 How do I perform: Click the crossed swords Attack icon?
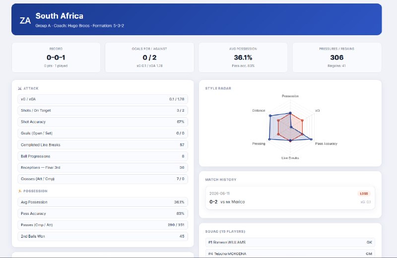click(20, 88)
